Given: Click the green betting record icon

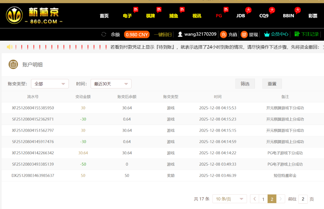Looking at the screenshot, I should (x=297, y=34).
